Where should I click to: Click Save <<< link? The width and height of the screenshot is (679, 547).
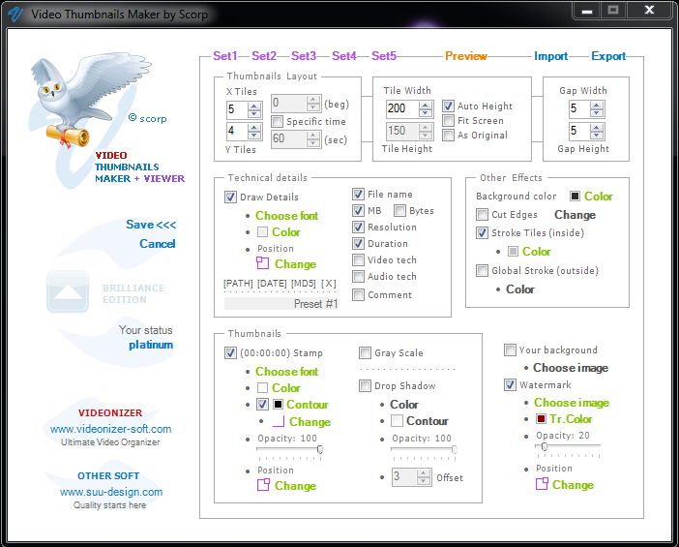[x=151, y=225]
